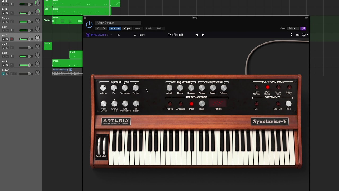Image resolution: width=339 pixels, height=191 pixels.
Task: Click the Volume knob in Timbre Settings
Action: [103, 88]
